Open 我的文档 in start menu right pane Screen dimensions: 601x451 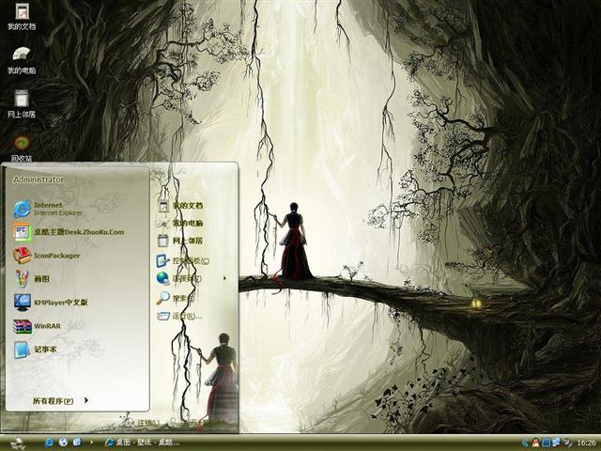tap(180, 206)
